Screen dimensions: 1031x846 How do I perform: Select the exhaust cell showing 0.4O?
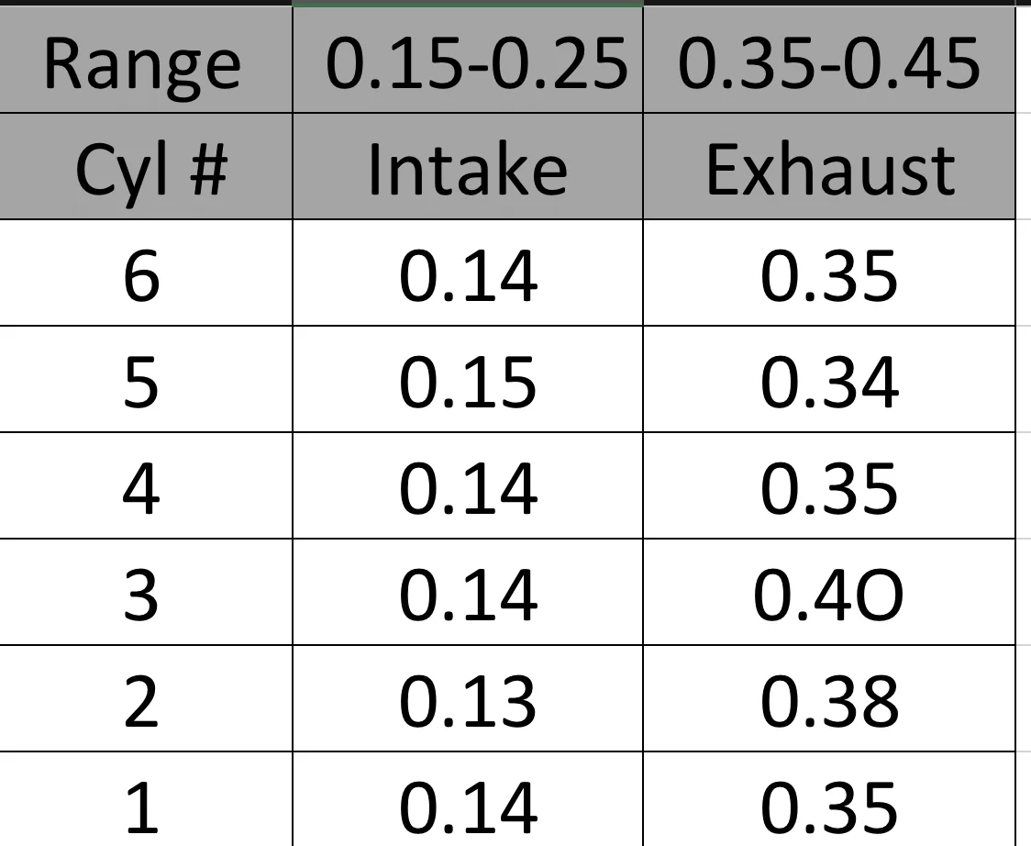click(x=829, y=592)
